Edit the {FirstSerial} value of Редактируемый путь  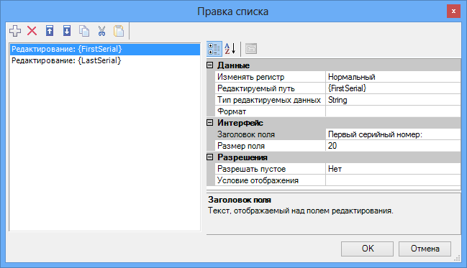coord(393,88)
